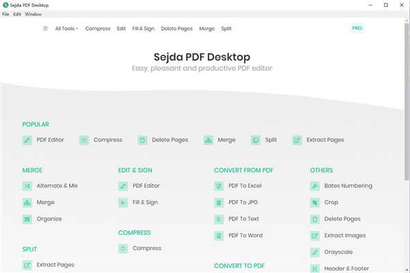
Task: Click the CONVERT TO PDF heading
Action: click(239, 266)
